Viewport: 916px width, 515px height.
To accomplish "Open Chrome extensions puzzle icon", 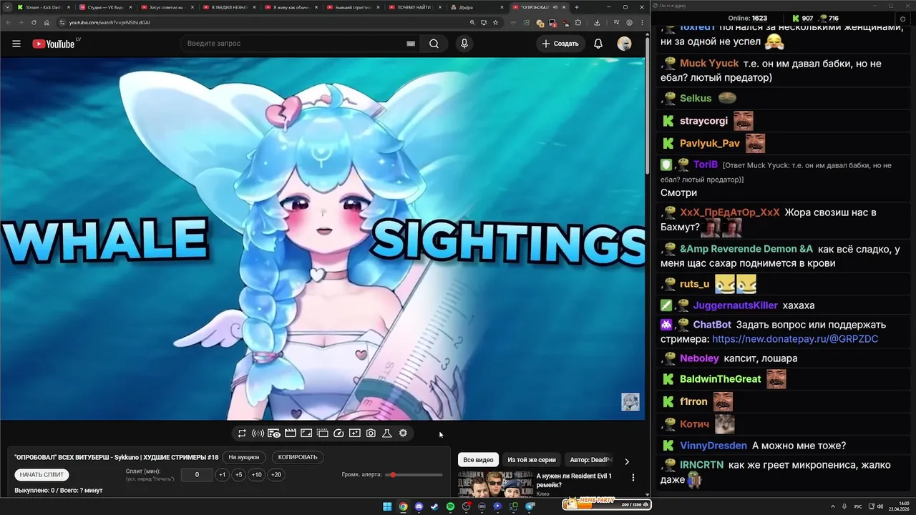I will [578, 22].
